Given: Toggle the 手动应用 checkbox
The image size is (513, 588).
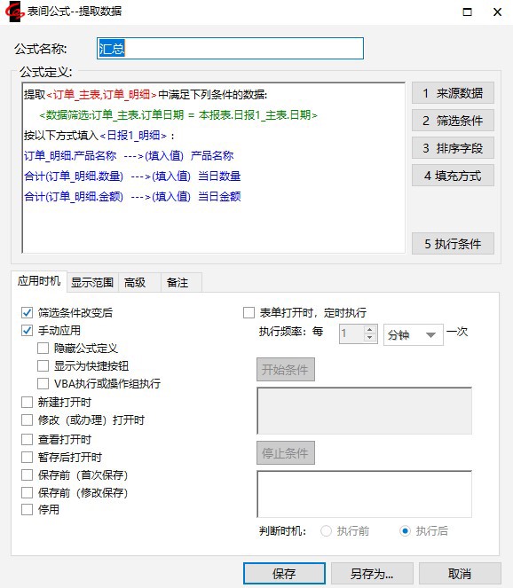Looking at the screenshot, I should [x=27, y=330].
